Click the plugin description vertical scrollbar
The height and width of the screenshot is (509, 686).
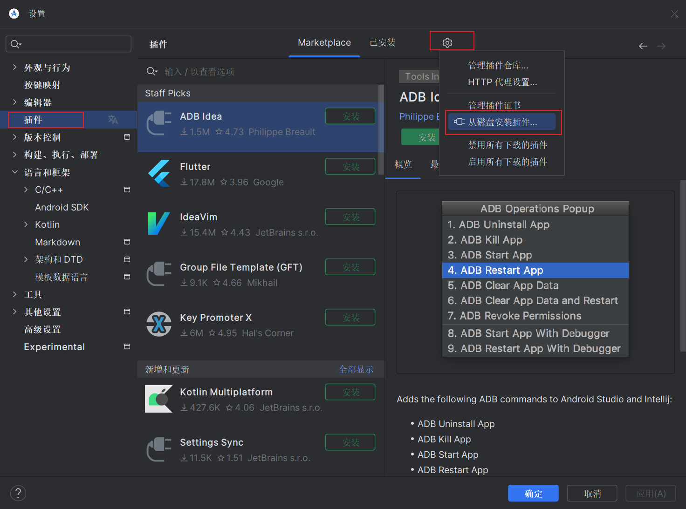click(683, 265)
